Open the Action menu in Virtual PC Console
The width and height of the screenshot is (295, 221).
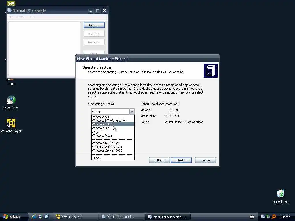pos(21,17)
